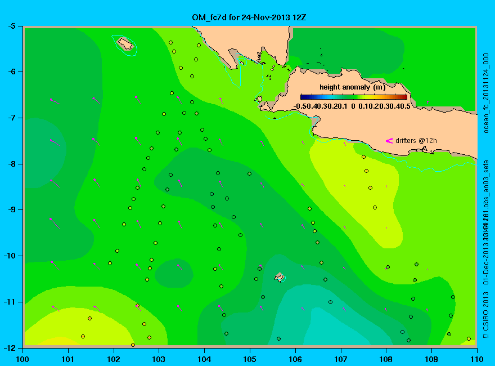Screen dimensions: 495x366
Task: Click the latitude axis label -12
Action: (x=9, y=347)
